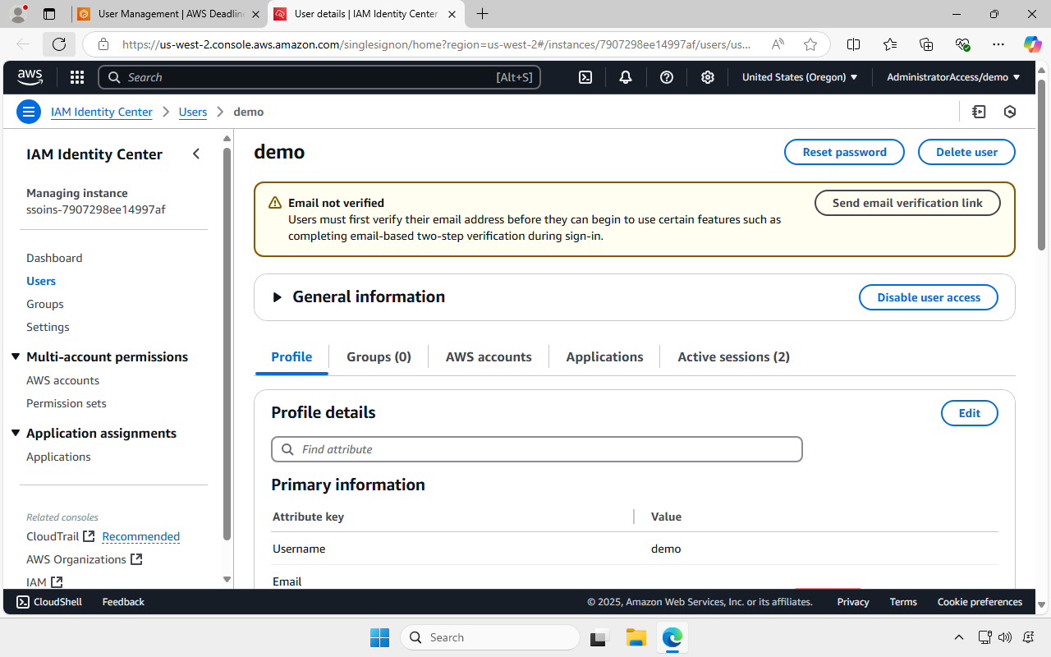Open the AWS services grid menu
1051x657 pixels.
pos(76,76)
